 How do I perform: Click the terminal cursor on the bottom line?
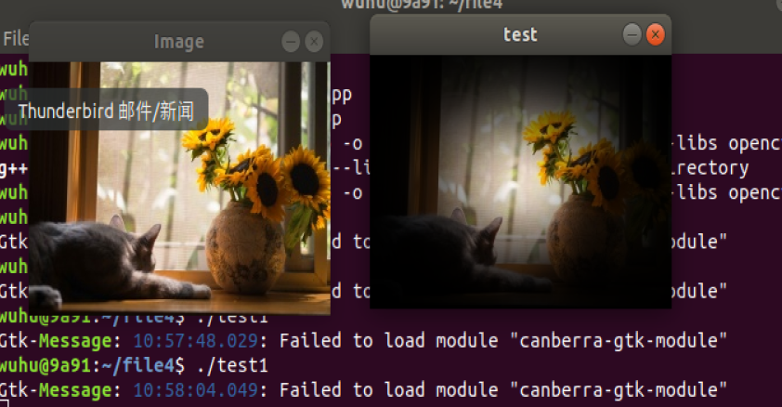point(4,403)
